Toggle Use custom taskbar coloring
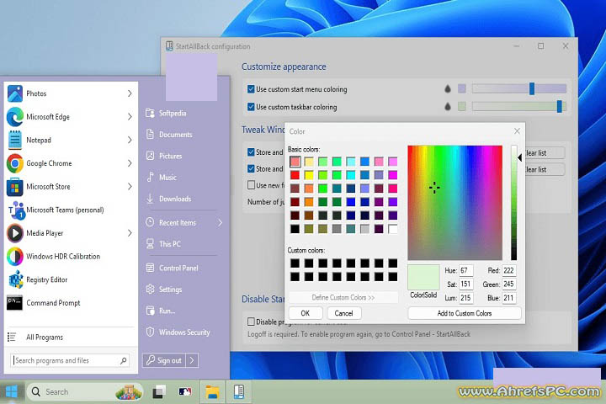 [251, 107]
